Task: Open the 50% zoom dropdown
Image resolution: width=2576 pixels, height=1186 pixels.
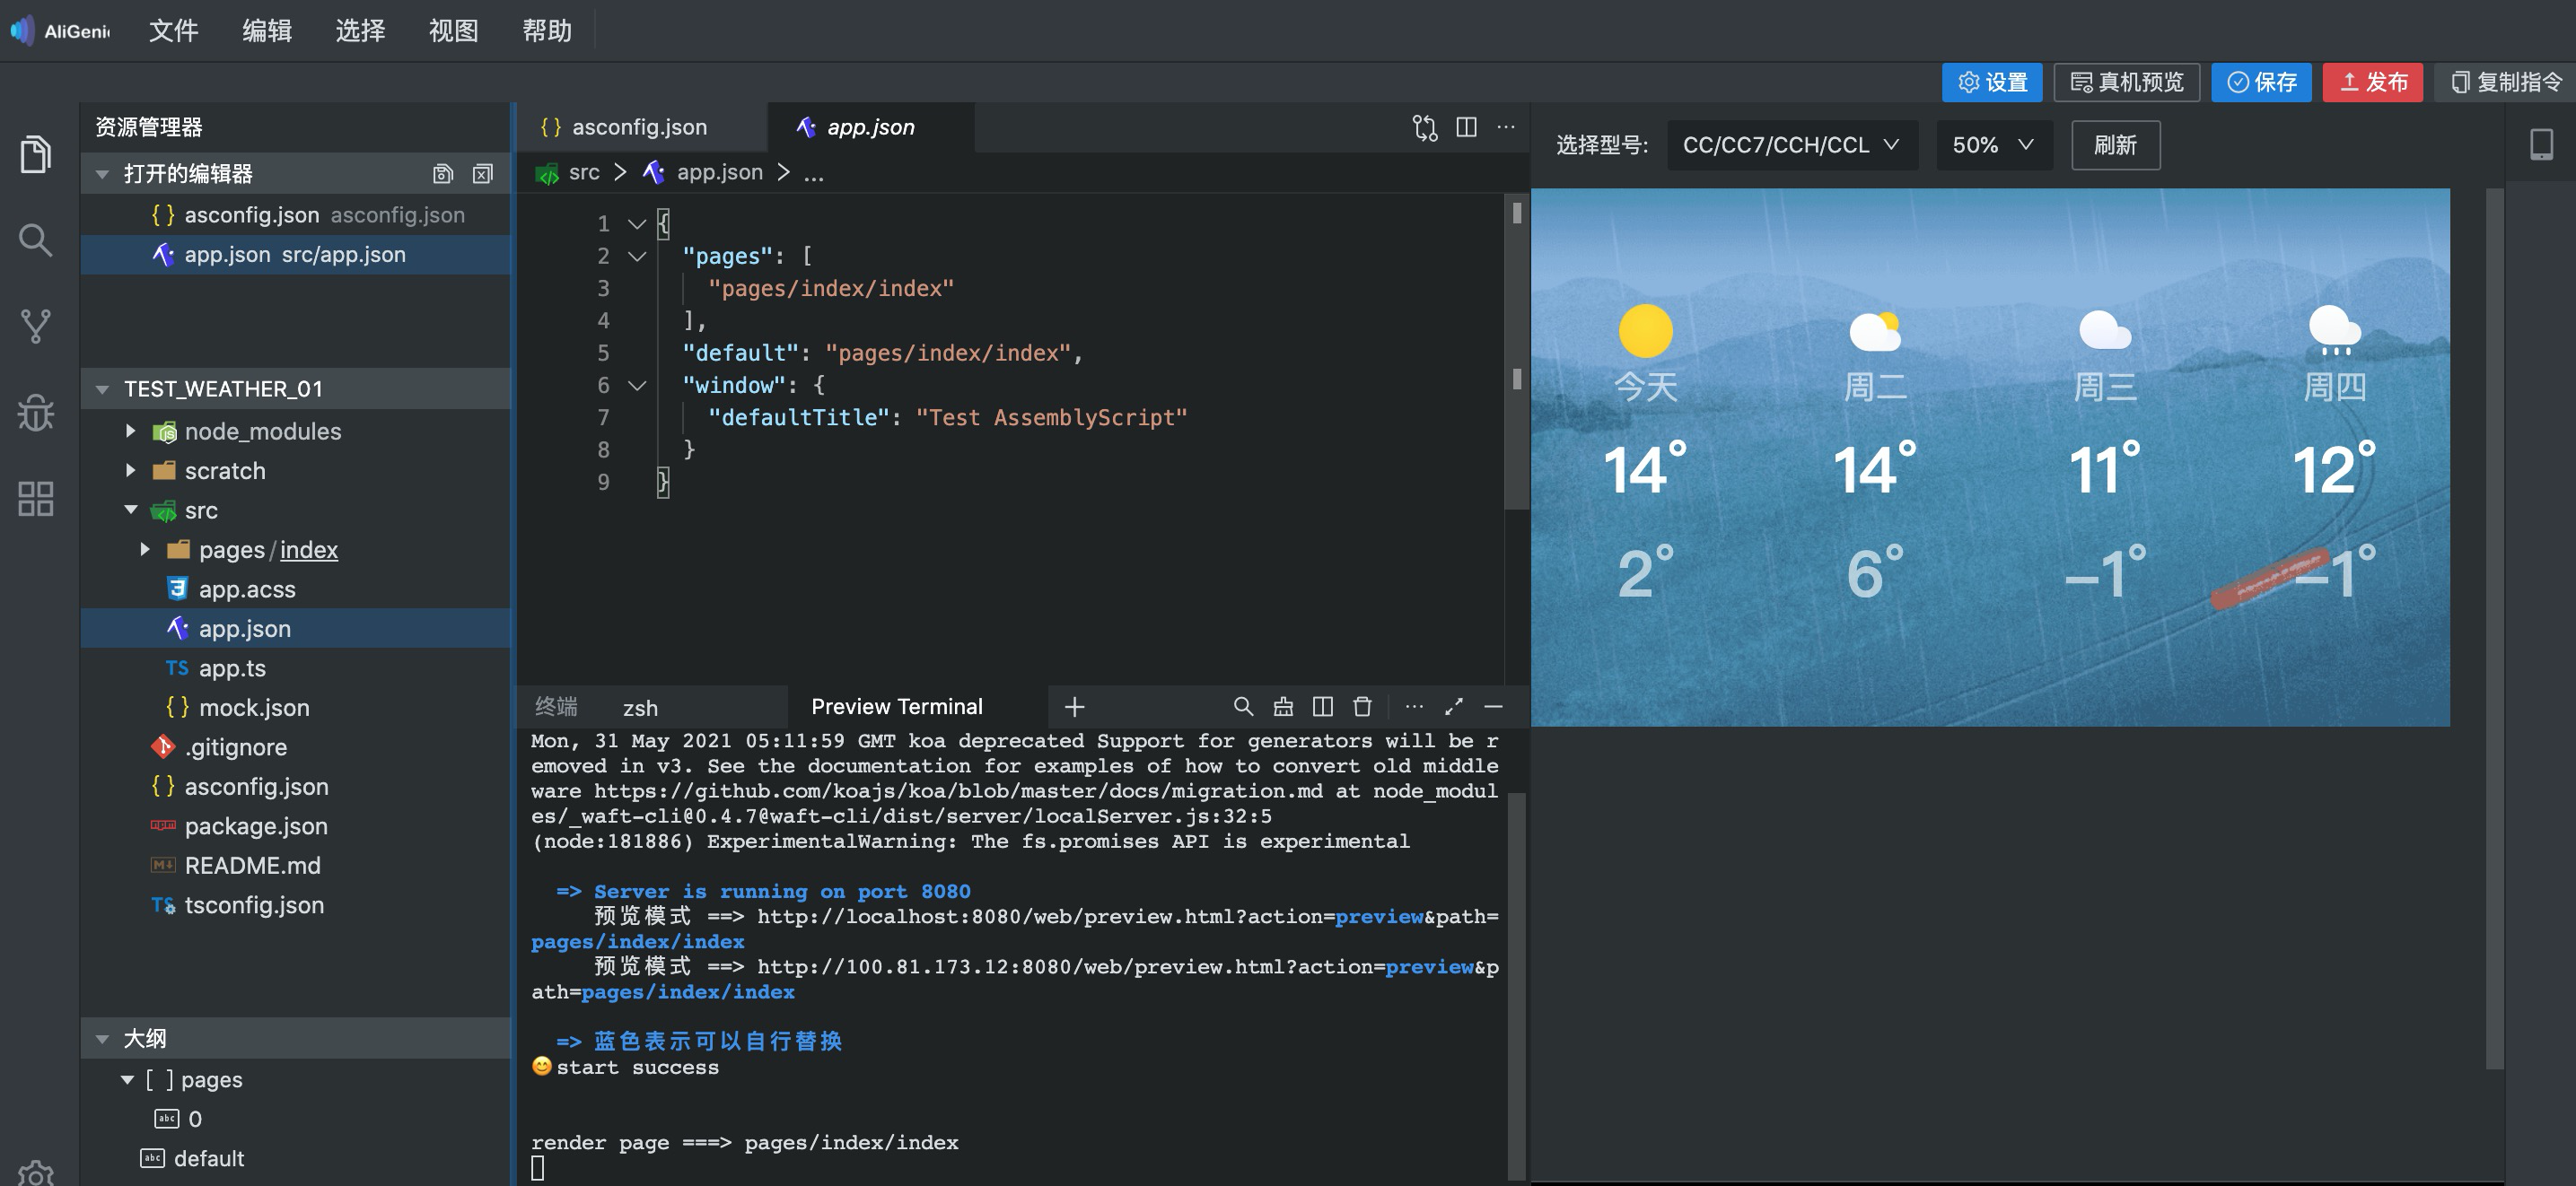Action: [1992, 144]
